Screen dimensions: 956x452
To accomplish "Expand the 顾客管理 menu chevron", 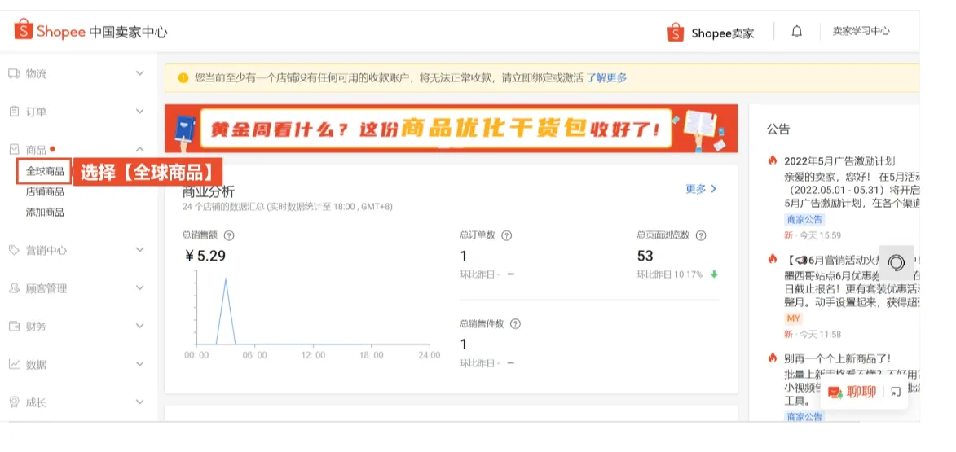I will [x=139, y=287].
